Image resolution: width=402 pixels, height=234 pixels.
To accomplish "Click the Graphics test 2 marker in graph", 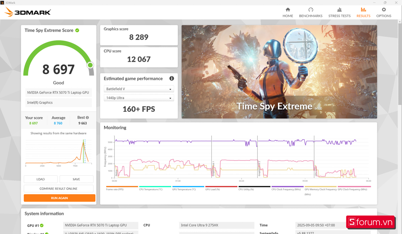I will 259,169.
